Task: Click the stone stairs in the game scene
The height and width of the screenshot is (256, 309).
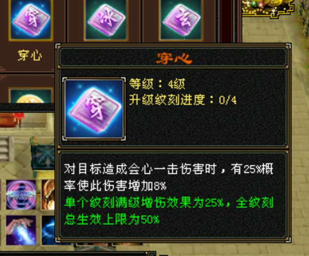Action: coord(6,148)
